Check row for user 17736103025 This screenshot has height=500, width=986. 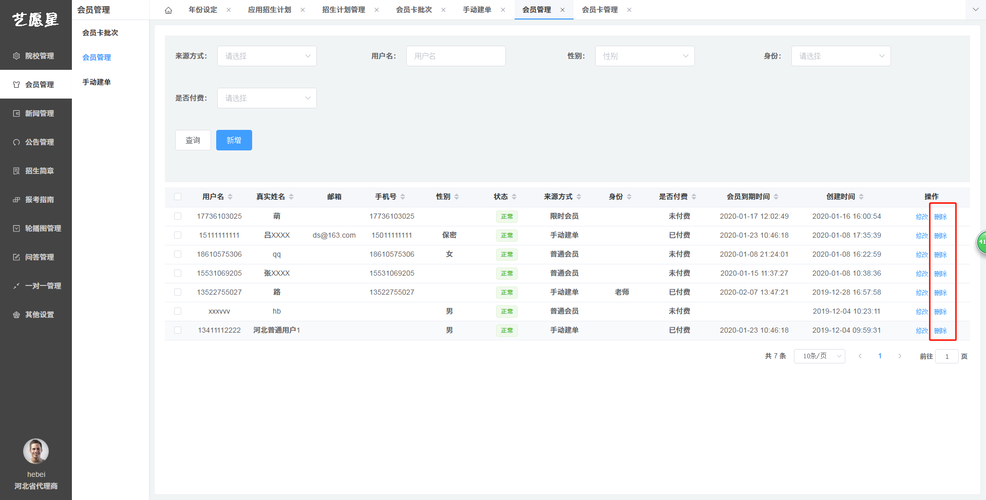coord(178,216)
